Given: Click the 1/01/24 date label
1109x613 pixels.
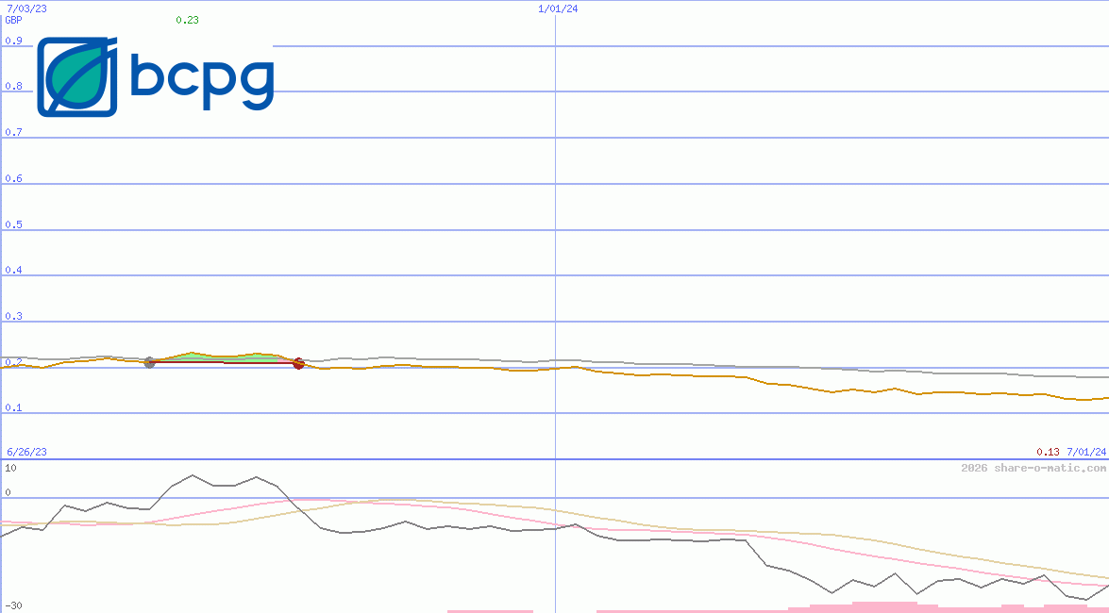Looking at the screenshot, I should point(558,8).
